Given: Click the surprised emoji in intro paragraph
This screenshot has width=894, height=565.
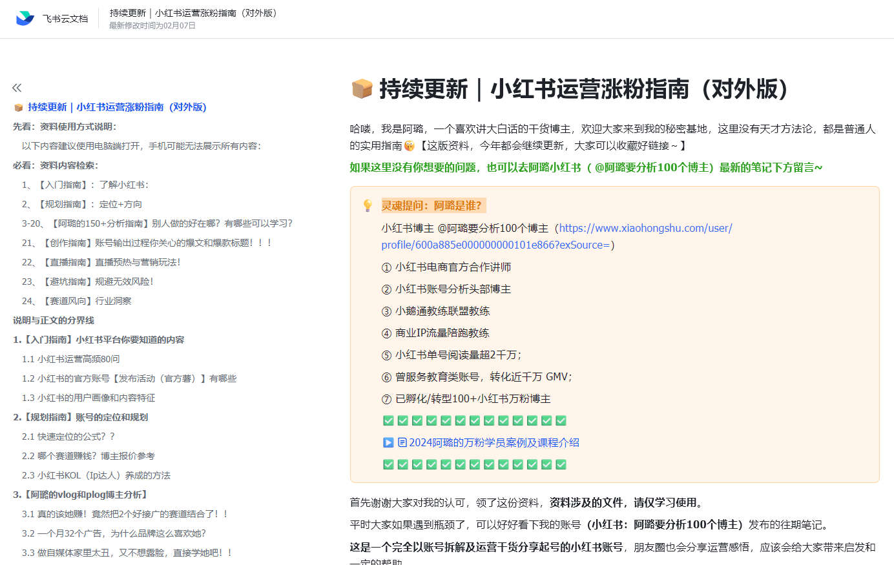Looking at the screenshot, I should click(x=410, y=146).
